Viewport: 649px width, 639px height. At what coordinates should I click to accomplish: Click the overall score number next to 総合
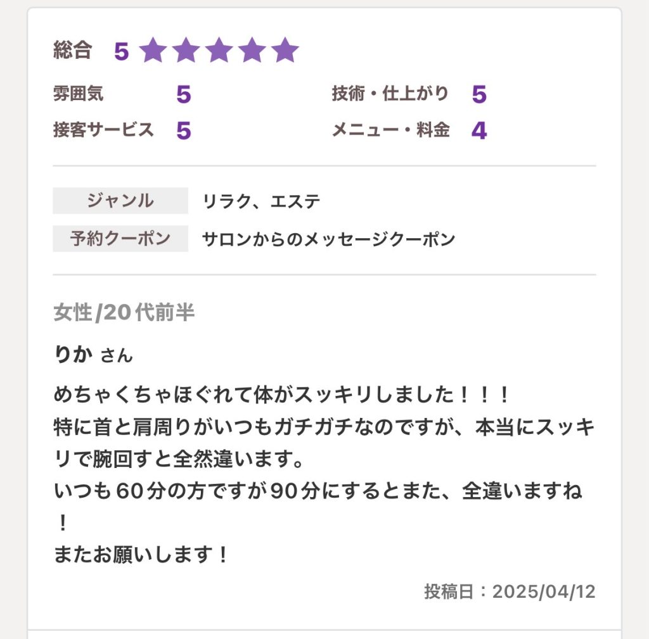click(121, 51)
